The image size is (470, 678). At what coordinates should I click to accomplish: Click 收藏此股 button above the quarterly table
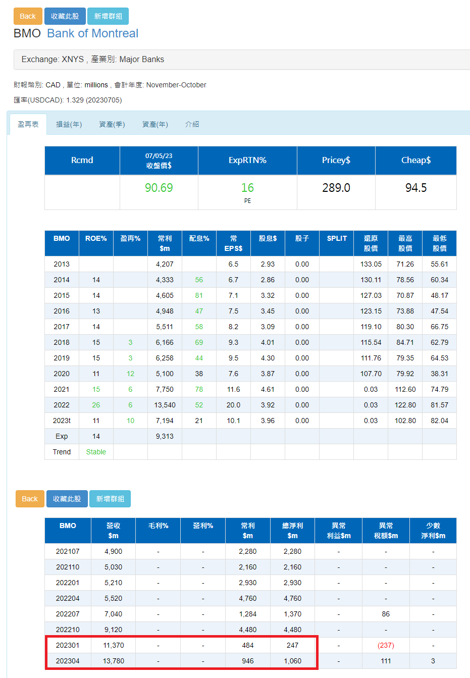67,499
